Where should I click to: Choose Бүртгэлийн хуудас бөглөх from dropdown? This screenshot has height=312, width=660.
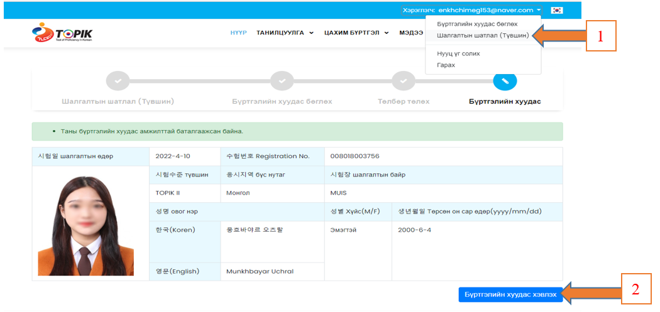coord(477,24)
